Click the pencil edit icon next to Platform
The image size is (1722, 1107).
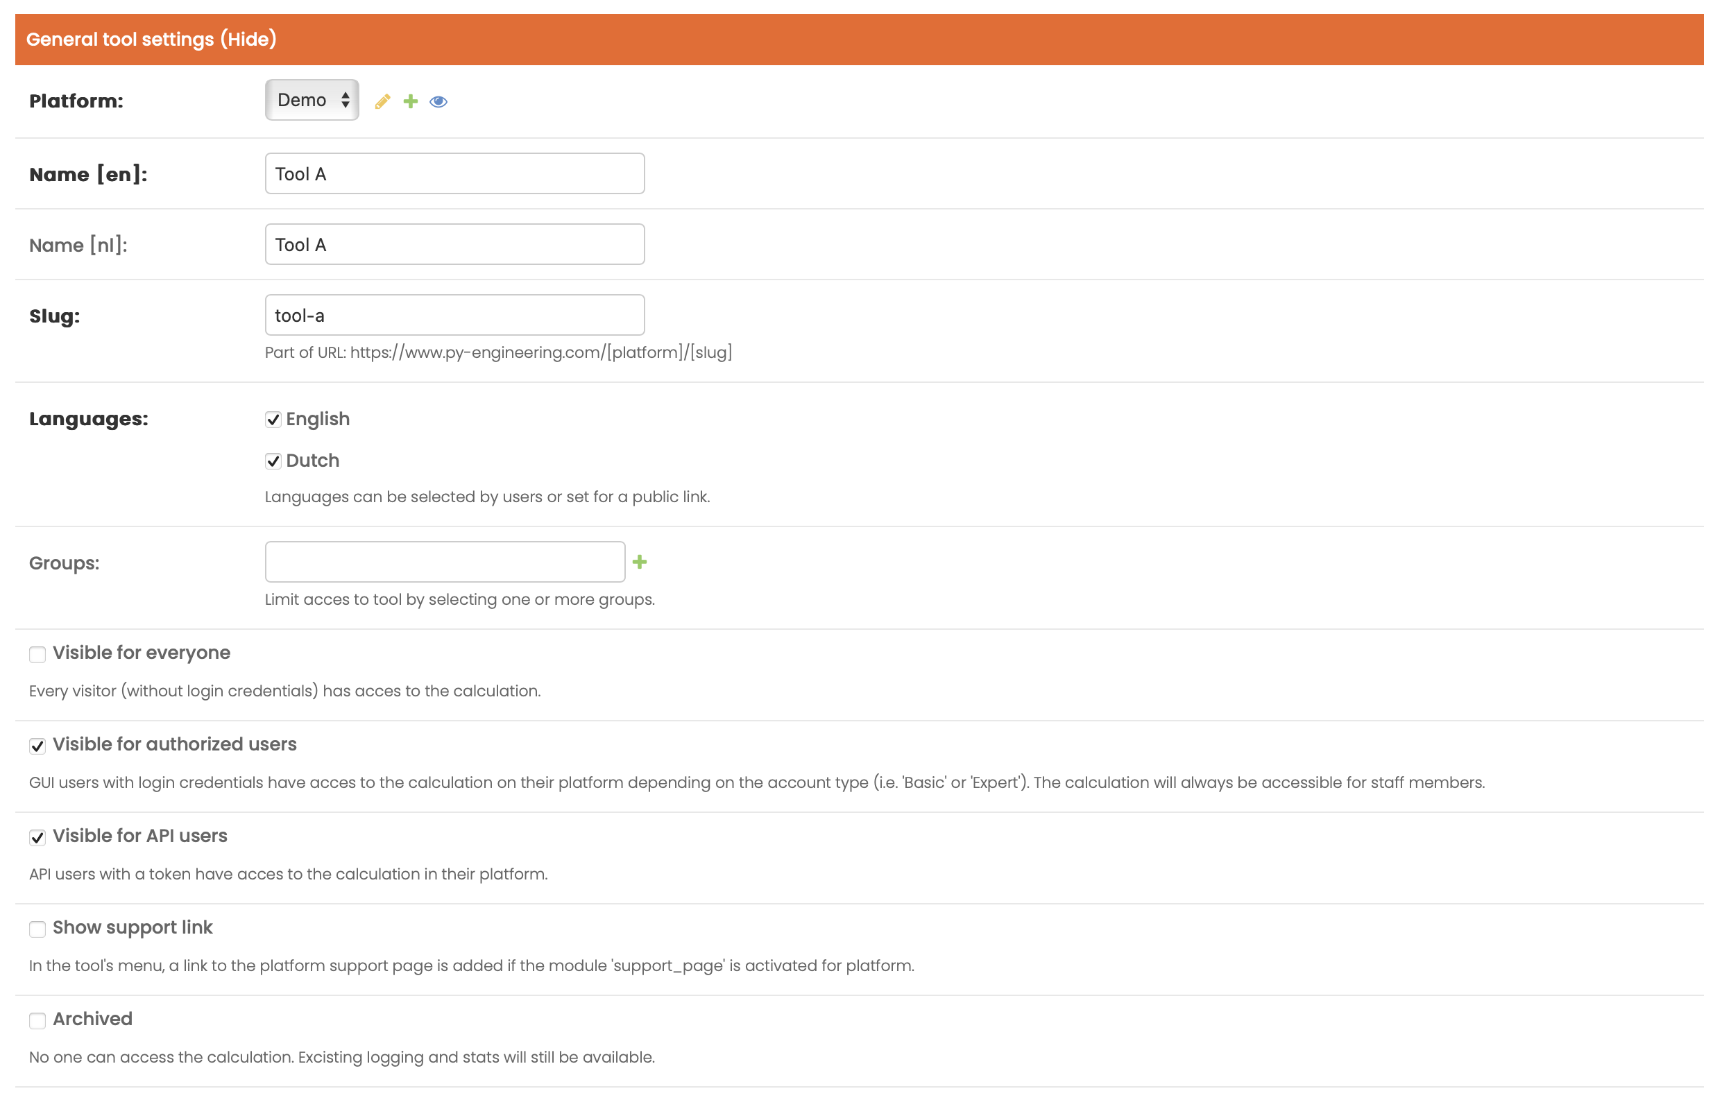pos(382,101)
